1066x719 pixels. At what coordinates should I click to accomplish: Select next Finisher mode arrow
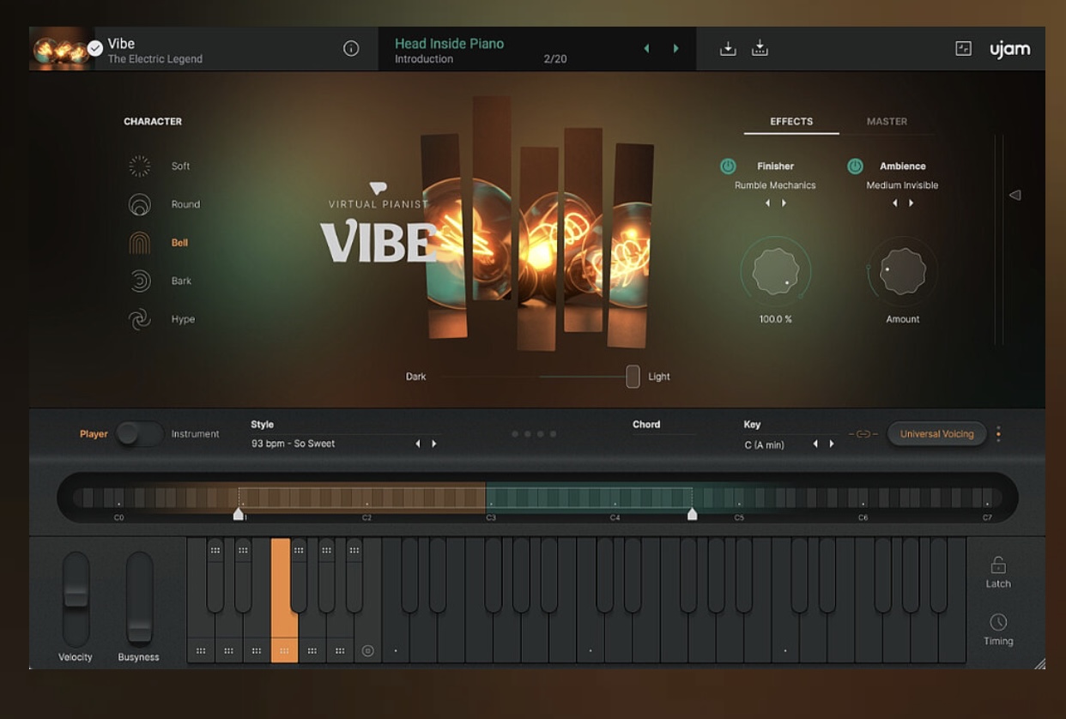pyautogui.click(x=784, y=203)
